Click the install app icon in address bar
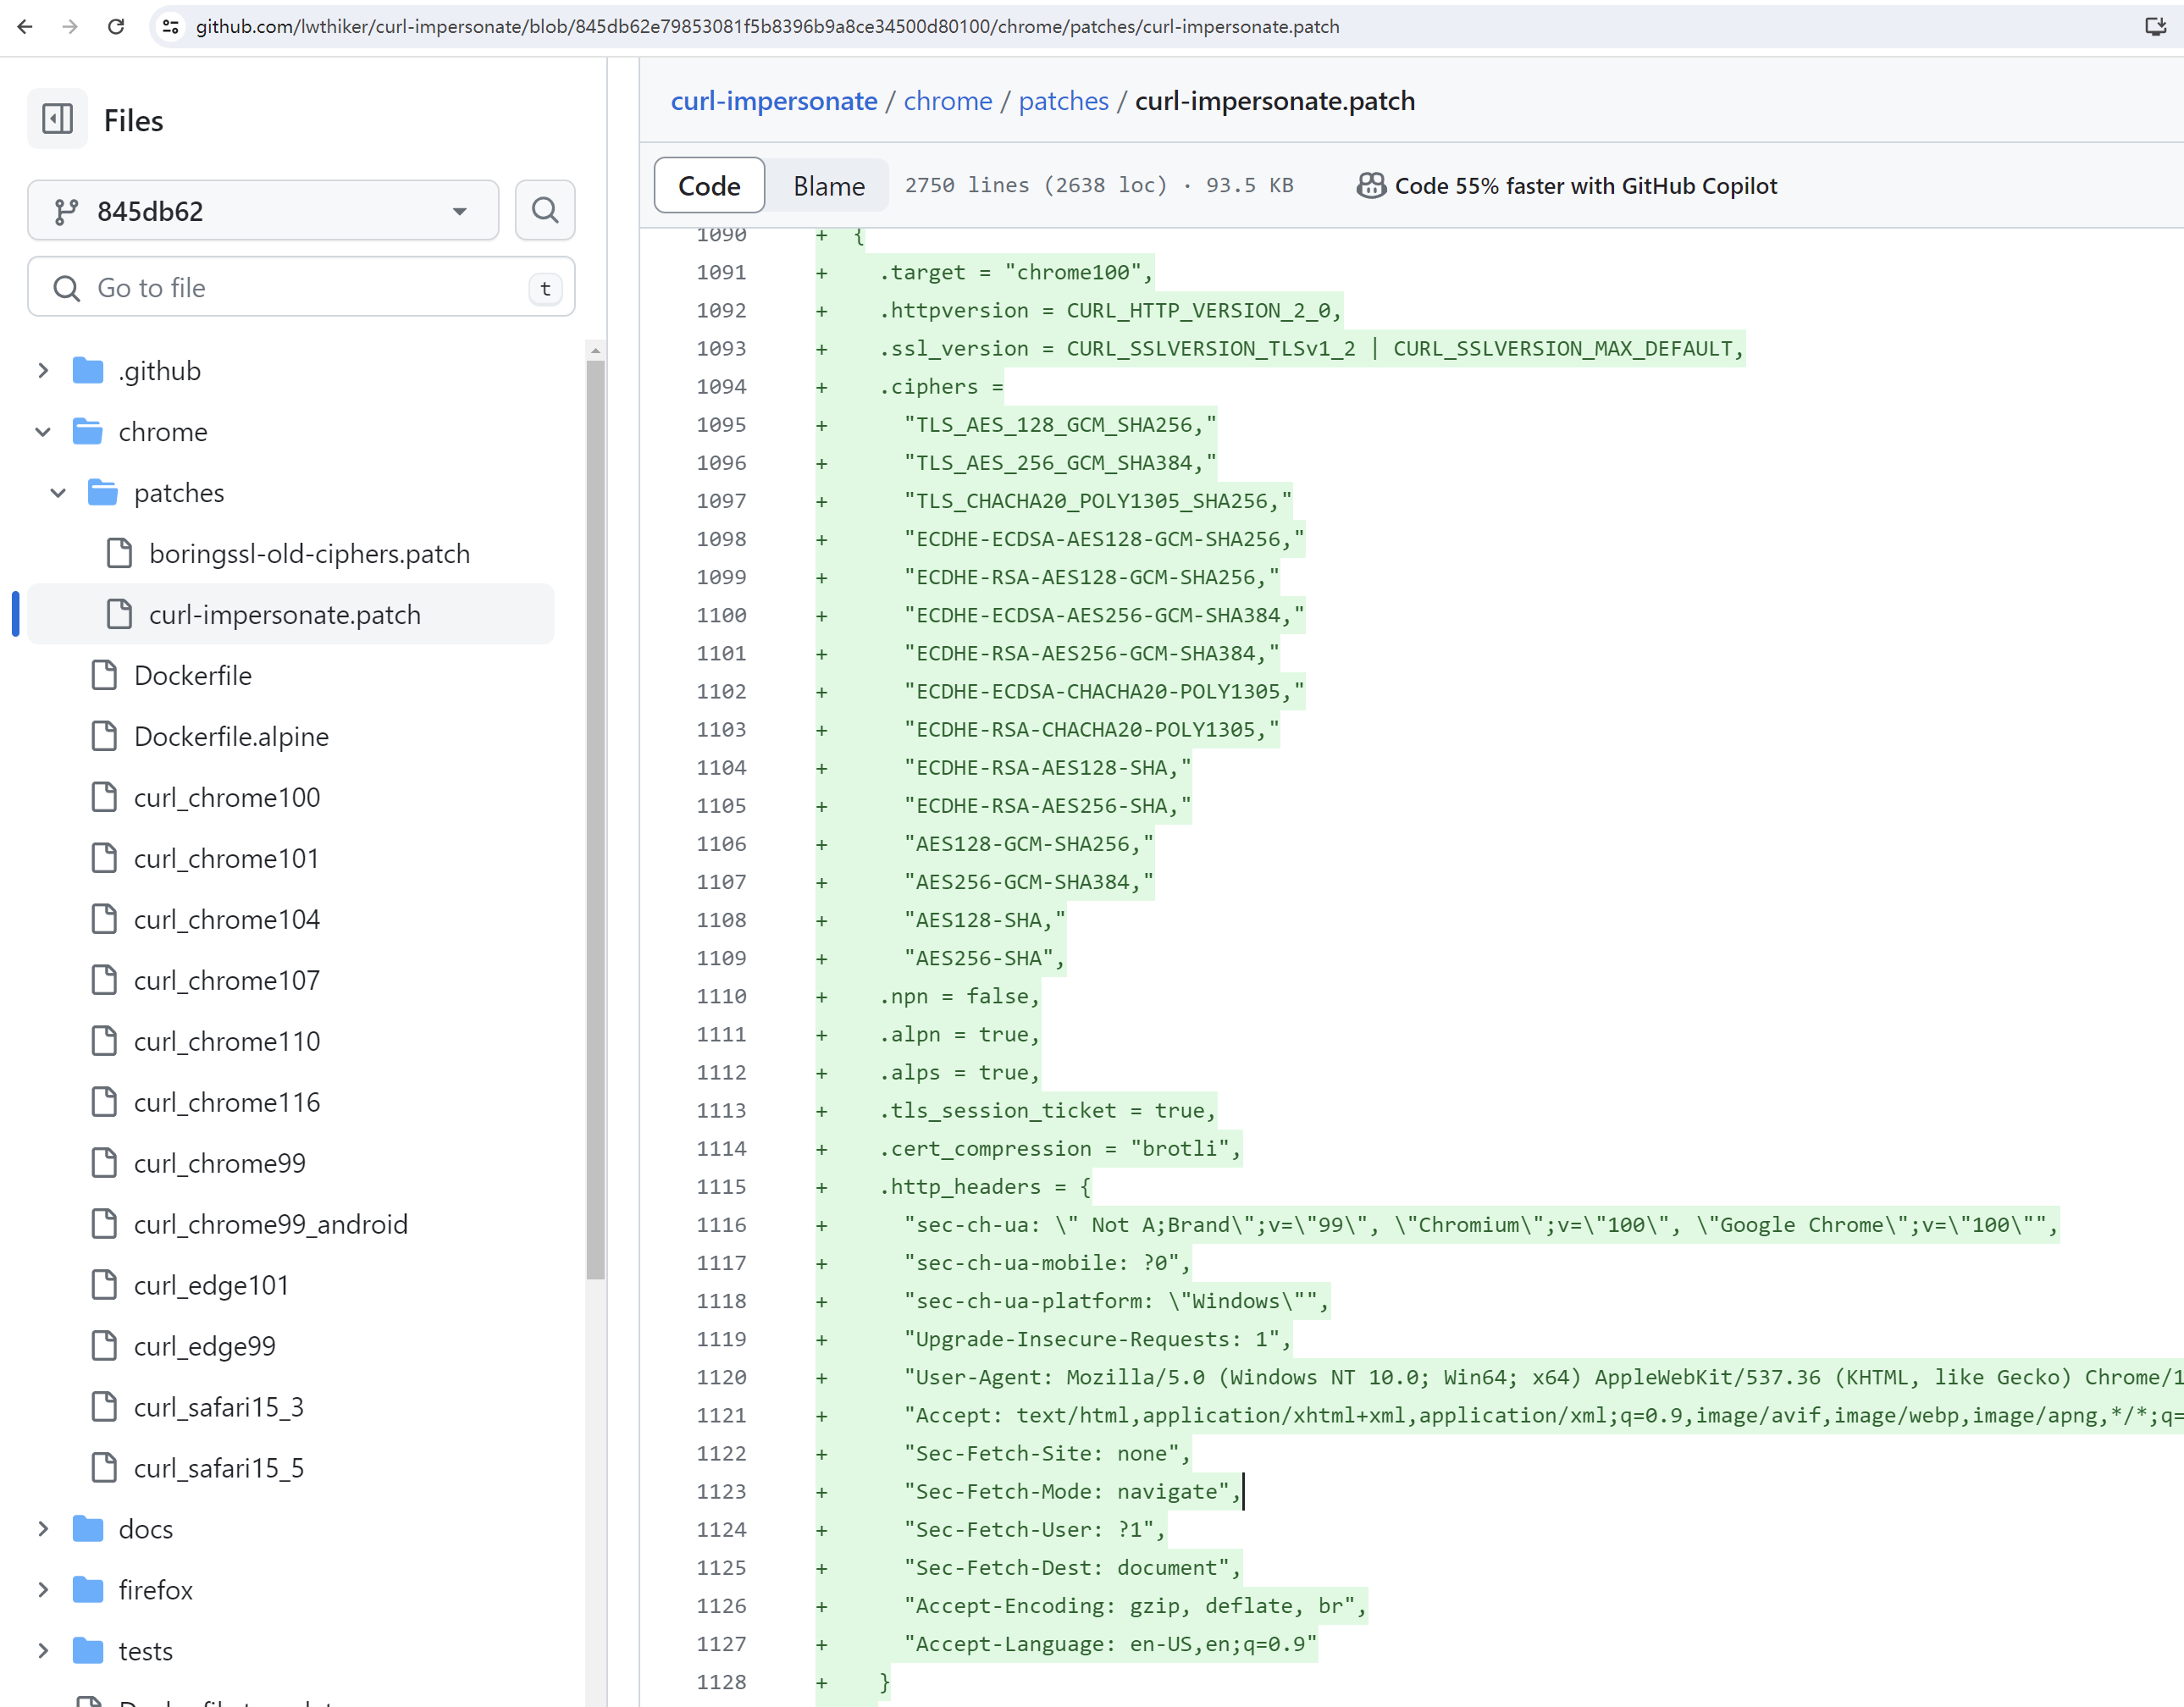Image resolution: width=2184 pixels, height=1707 pixels. [x=2155, y=27]
